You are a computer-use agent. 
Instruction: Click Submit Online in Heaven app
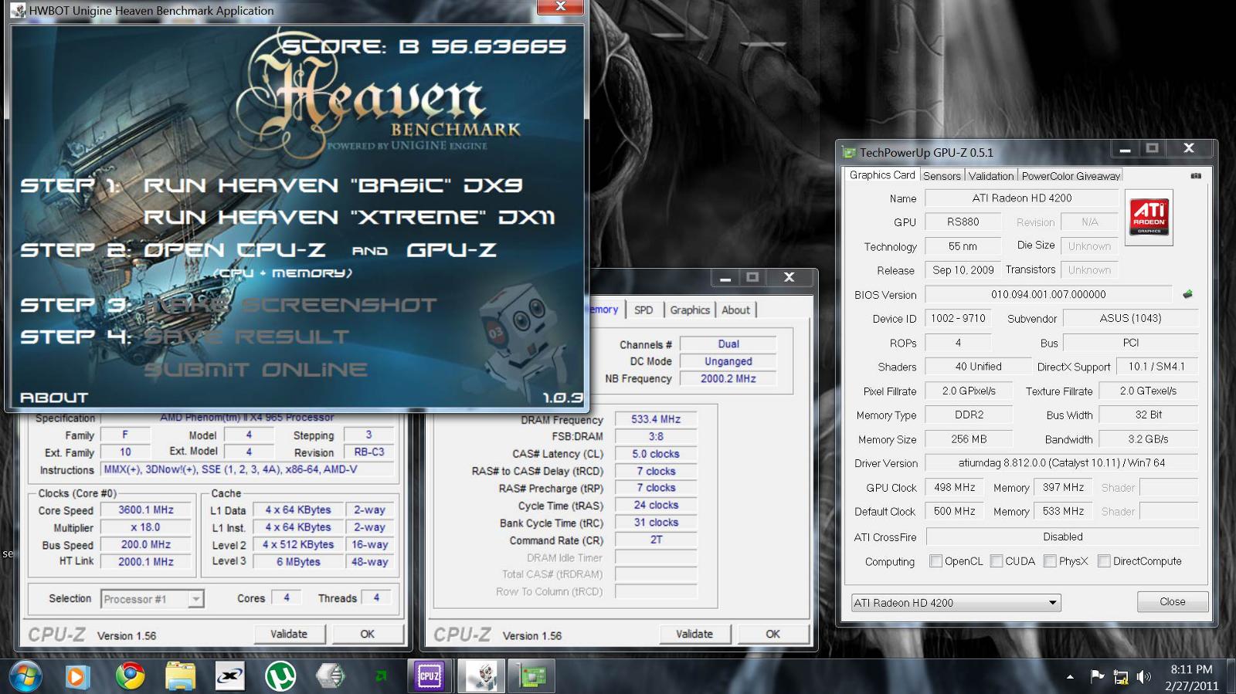tap(256, 370)
